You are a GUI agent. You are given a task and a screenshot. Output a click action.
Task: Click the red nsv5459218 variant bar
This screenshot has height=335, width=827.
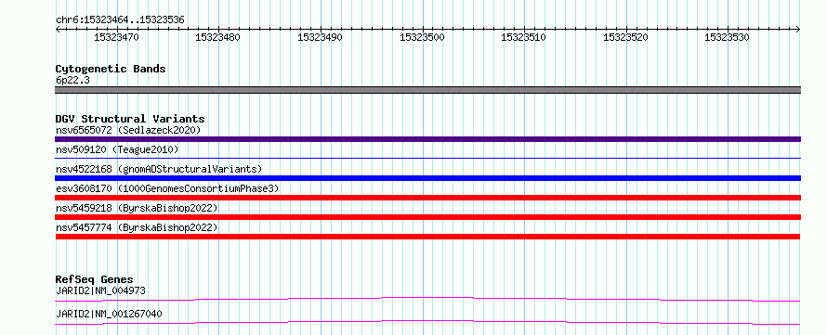coord(427,217)
